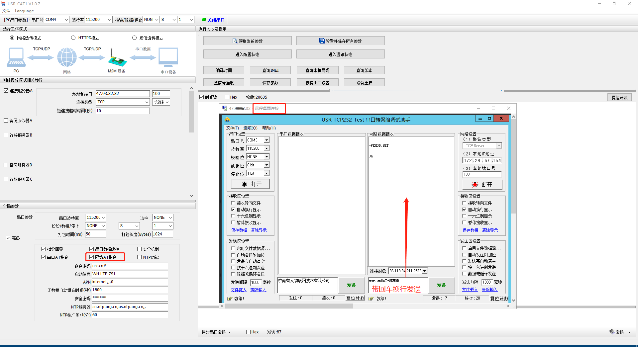Click the ready status hand icon in network panel

point(371,299)
